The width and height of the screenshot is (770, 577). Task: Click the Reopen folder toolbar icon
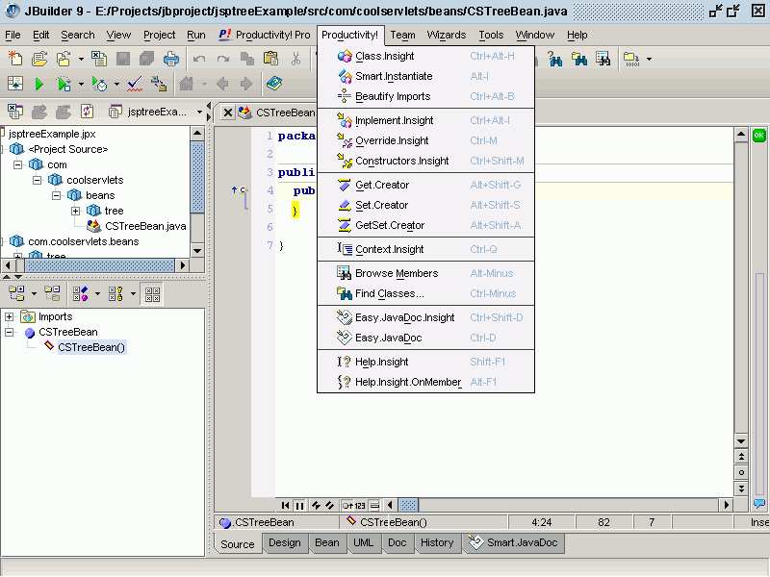click(x=64, y=59)
